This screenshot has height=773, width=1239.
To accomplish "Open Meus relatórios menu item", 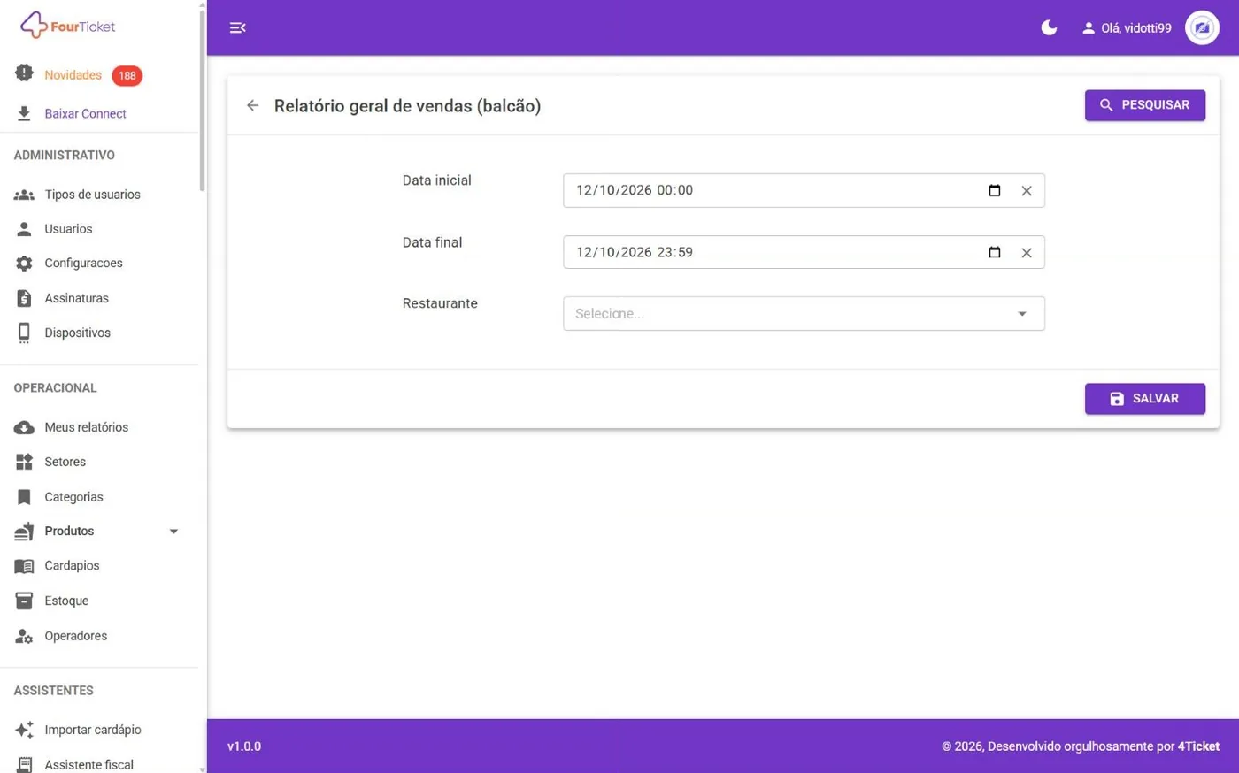I will (86, 427).
